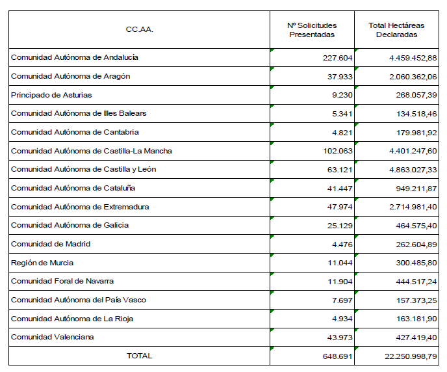The width and height of the screenshot is (447, 372).
Task: Select the La Rioja row label
Action: (x=72, y=319)
